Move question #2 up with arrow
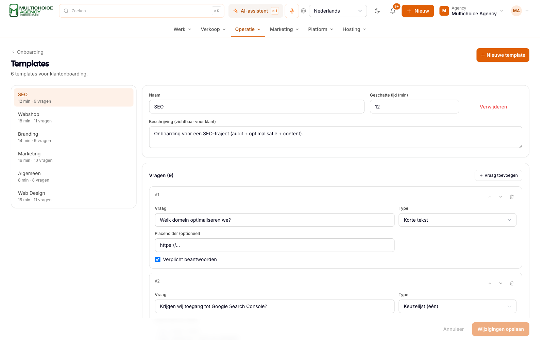544x340 pixels. 490,283
